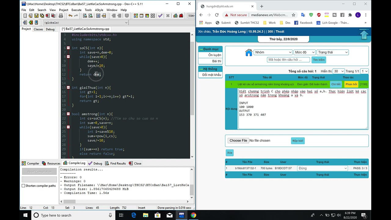Click the home icon on the web page
Image resolution: width=391 pixels, height=220 pixels.
[249, 53]
